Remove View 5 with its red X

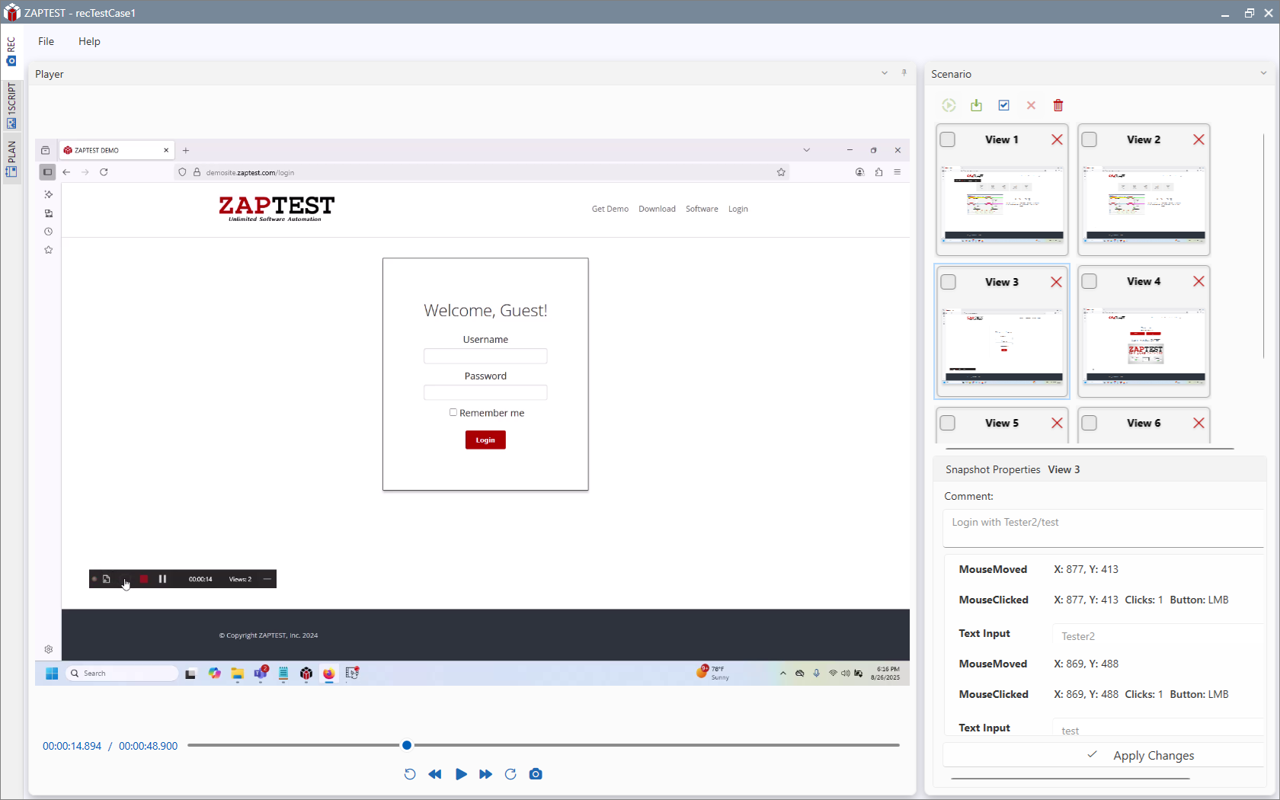pos(1057,423)
